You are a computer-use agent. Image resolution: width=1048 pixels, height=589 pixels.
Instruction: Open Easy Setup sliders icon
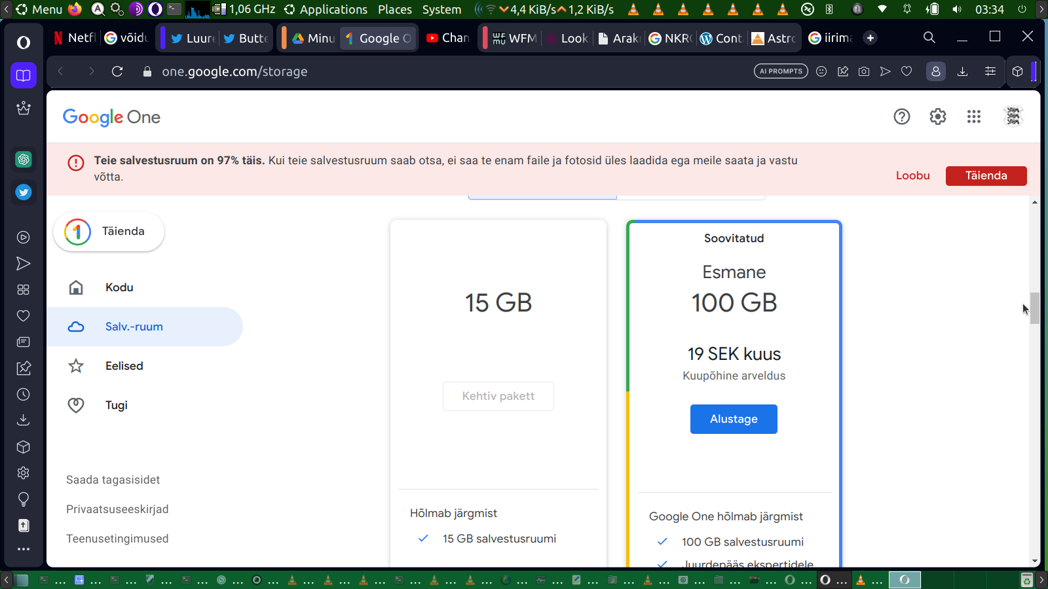[x=990, y=71]
